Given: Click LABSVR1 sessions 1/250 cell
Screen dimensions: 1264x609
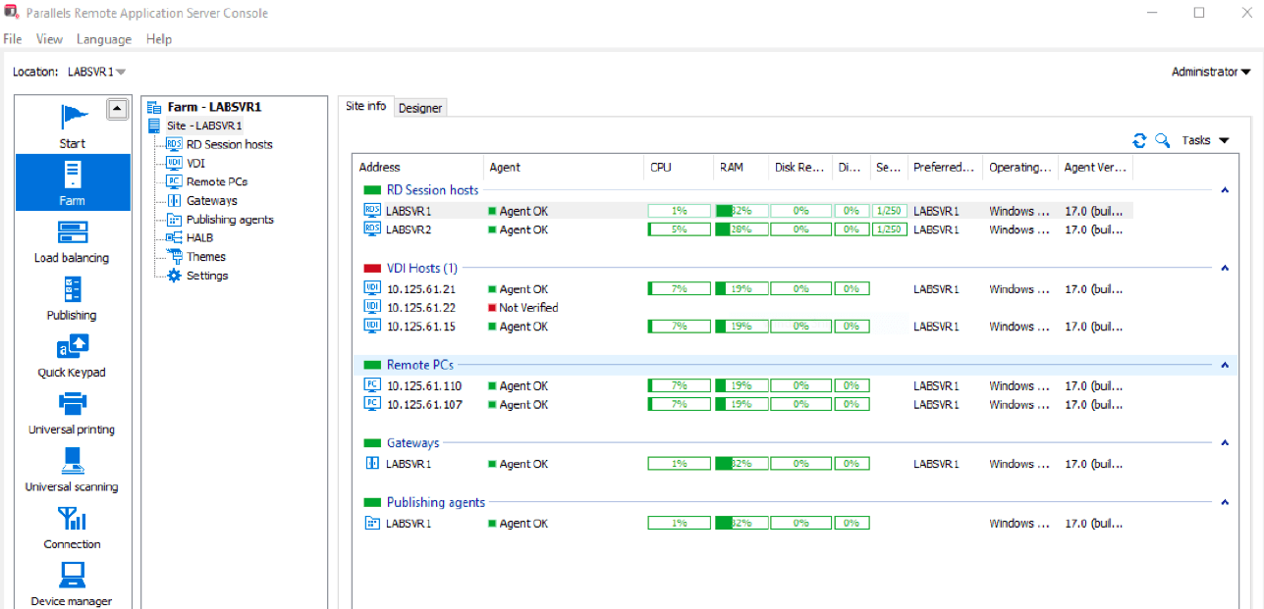Looking at the screenshot, I should [888, 211].
